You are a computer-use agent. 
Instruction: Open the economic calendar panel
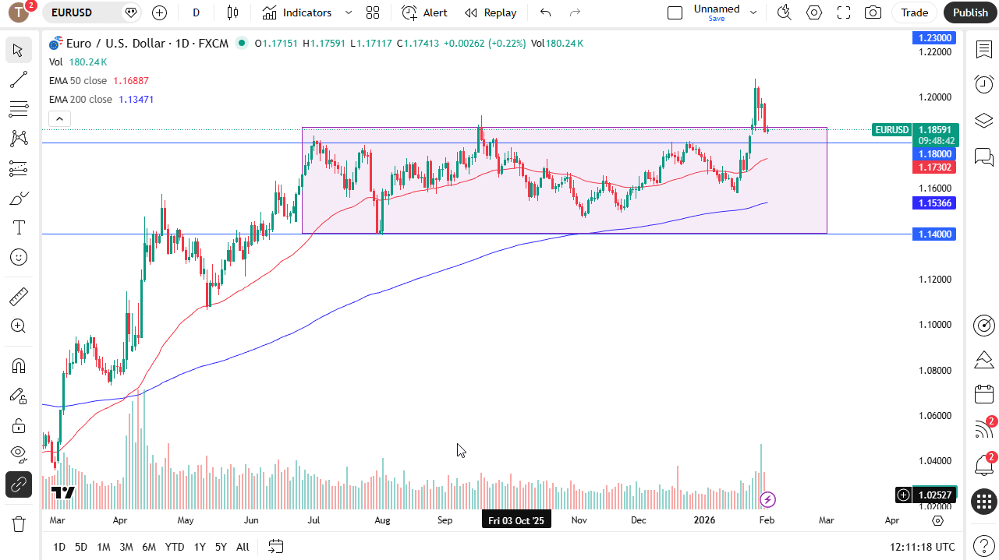pyautogui.click(x=984, y=394)
